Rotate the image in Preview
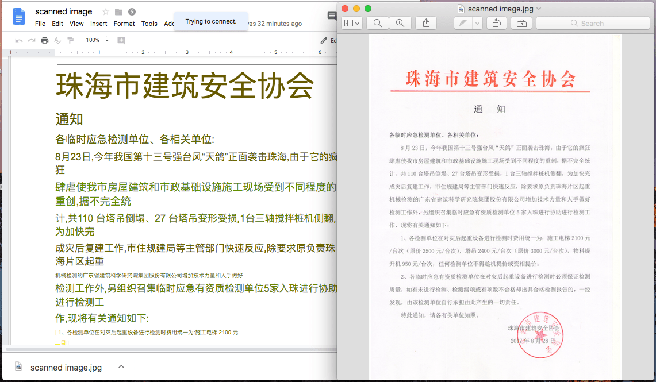 click(497, 23)
